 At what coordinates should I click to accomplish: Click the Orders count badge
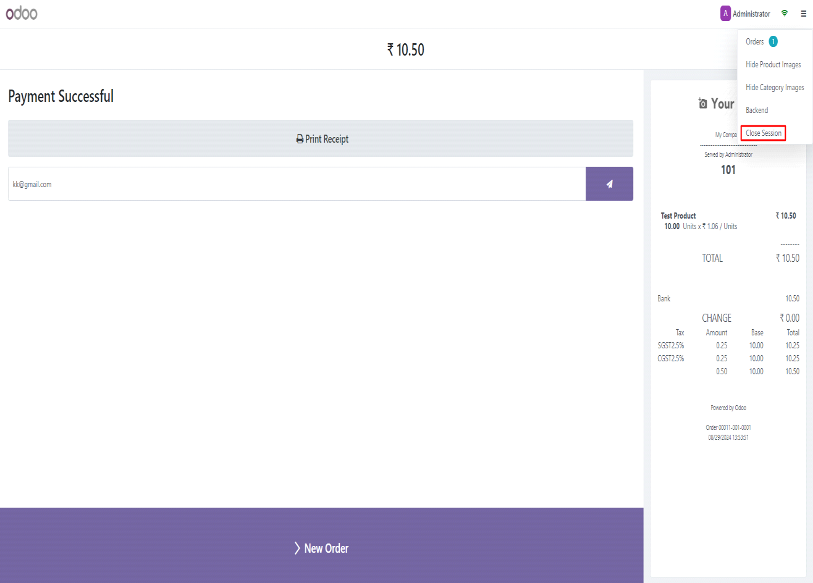[x=773, y=41]
